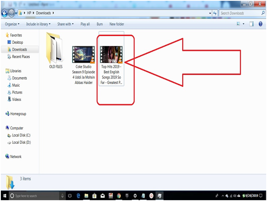Open Task View from the taskbar
Image resolution: width=267 pixels, height=201 pixels.
click(x=70, y=196)
